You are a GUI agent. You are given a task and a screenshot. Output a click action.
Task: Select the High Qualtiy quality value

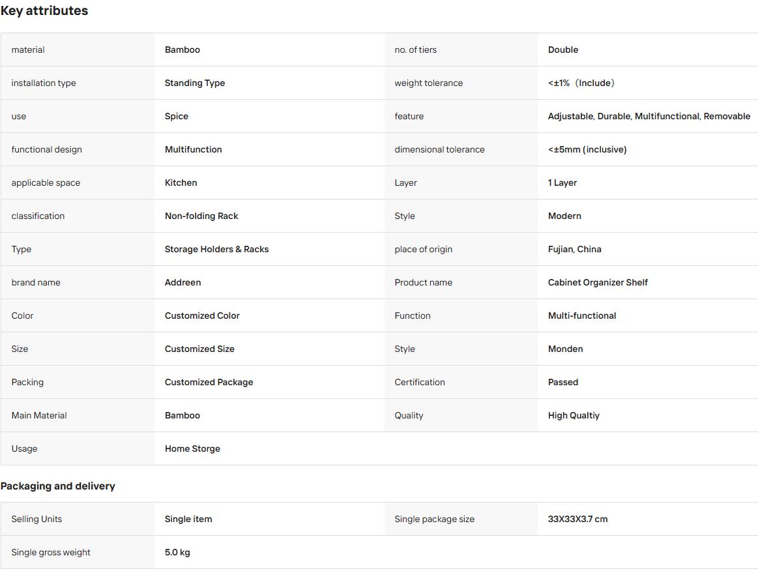tap(574, 416)
